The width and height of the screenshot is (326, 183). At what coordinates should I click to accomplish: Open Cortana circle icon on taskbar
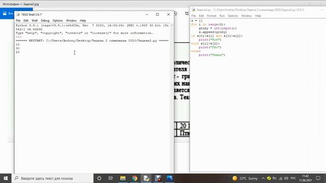click(x=99, y=178)
